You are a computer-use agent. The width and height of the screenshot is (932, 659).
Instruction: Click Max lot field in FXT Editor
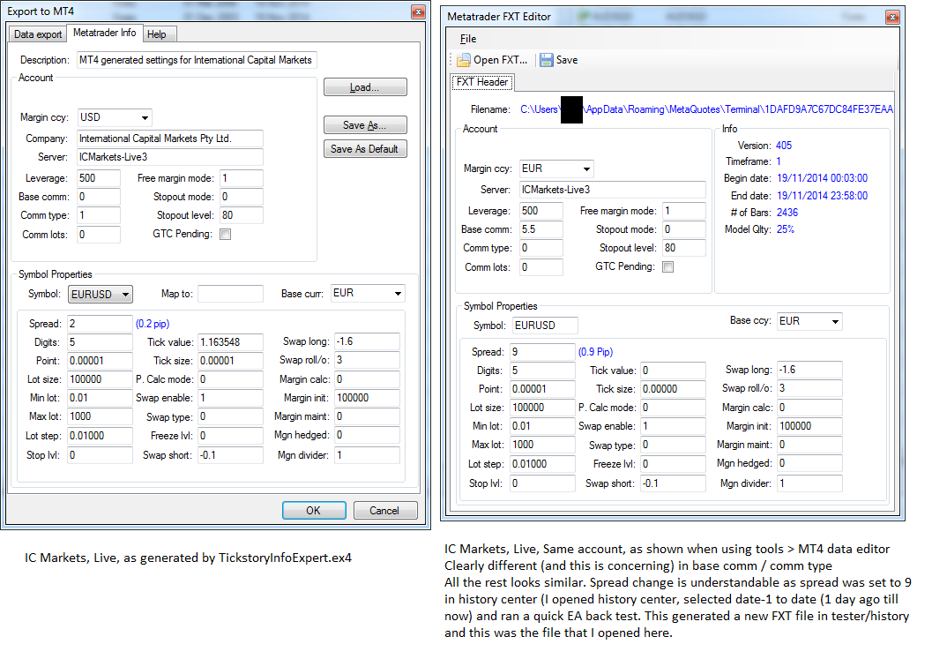542,445
